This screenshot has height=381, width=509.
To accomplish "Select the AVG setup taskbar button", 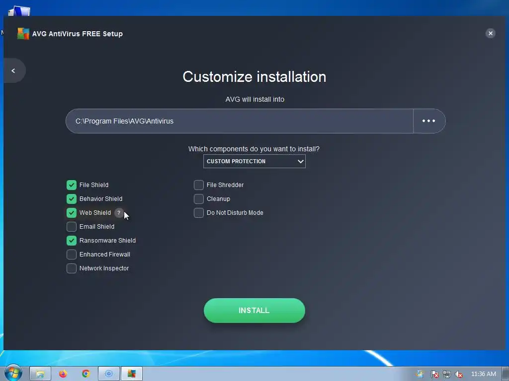I will click(x=131, y=374).
